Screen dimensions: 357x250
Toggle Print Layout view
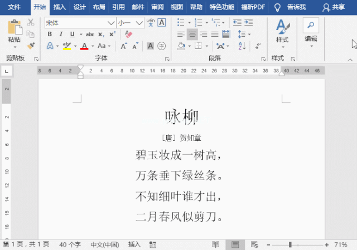point(235,244)
